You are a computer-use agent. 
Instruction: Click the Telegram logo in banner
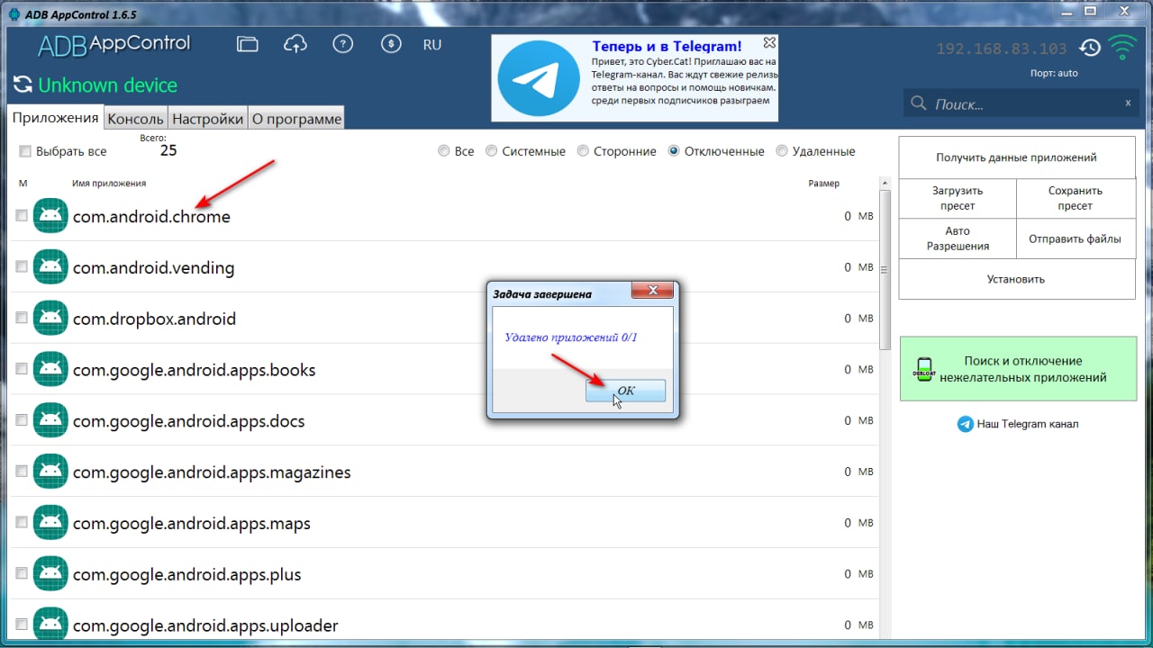pos(539,79)
